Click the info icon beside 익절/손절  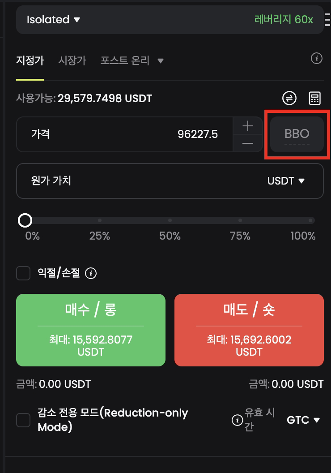click(91, 273)
